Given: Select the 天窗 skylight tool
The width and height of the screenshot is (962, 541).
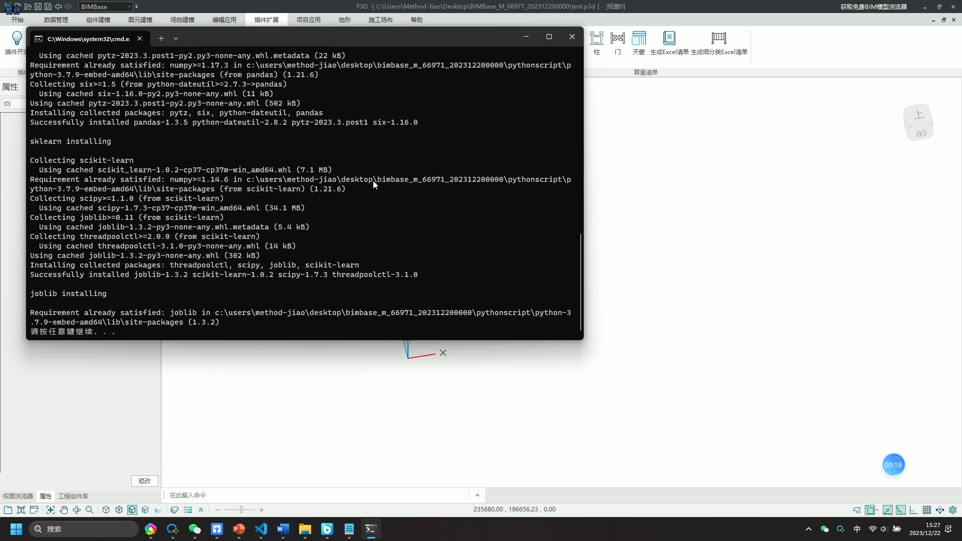Looking at the screenshot, I should pos(638,39).
